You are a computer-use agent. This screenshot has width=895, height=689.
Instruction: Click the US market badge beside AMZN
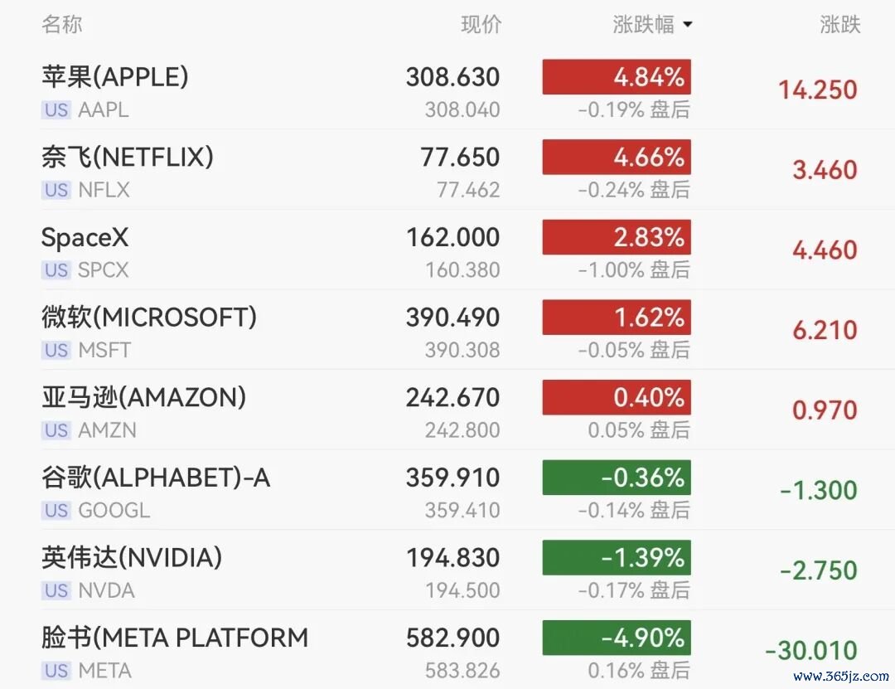click(x=56, y=430)
